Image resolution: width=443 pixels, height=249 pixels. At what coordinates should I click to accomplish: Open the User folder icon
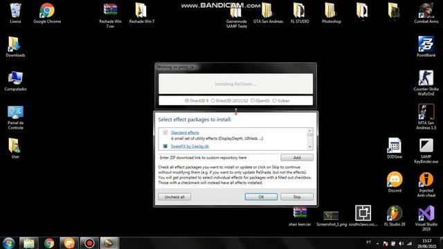tap(15, 148)
